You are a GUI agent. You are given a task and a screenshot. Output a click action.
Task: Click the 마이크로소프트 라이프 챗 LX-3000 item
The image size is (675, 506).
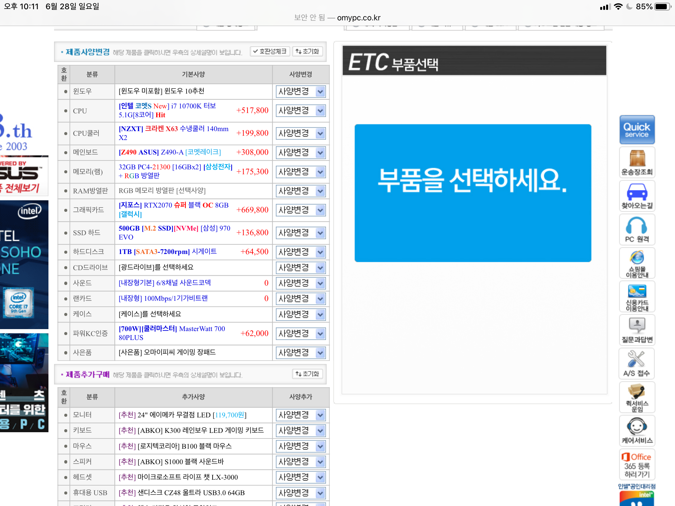pyautogui.click(x=178, y=477)
